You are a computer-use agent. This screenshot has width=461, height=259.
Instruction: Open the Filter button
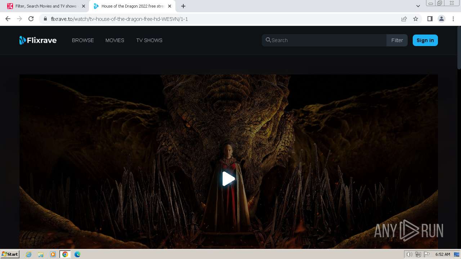coord(397,40)
